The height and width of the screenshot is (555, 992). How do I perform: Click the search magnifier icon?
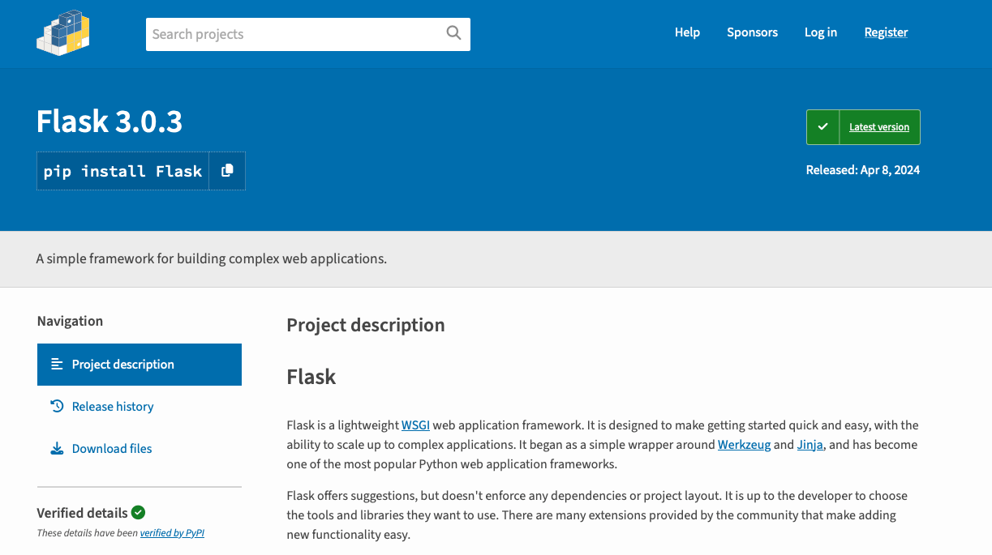coord(453,33)
